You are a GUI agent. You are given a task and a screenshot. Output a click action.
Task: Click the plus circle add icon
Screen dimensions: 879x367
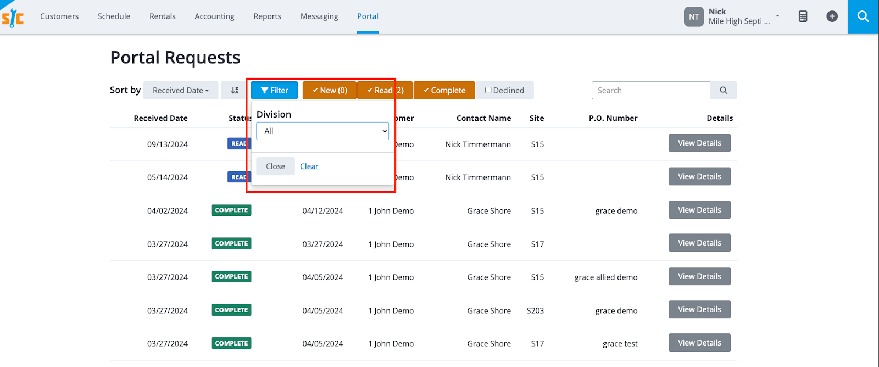click(832, 16)
